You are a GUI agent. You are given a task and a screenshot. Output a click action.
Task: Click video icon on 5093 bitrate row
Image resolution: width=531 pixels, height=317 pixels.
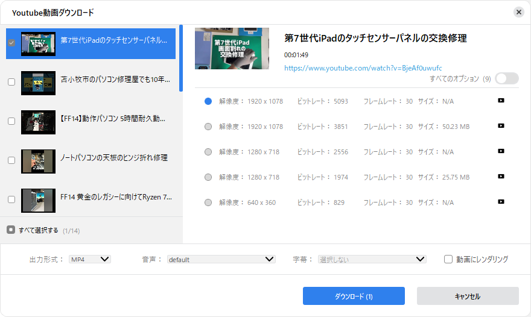click(501, 101)
